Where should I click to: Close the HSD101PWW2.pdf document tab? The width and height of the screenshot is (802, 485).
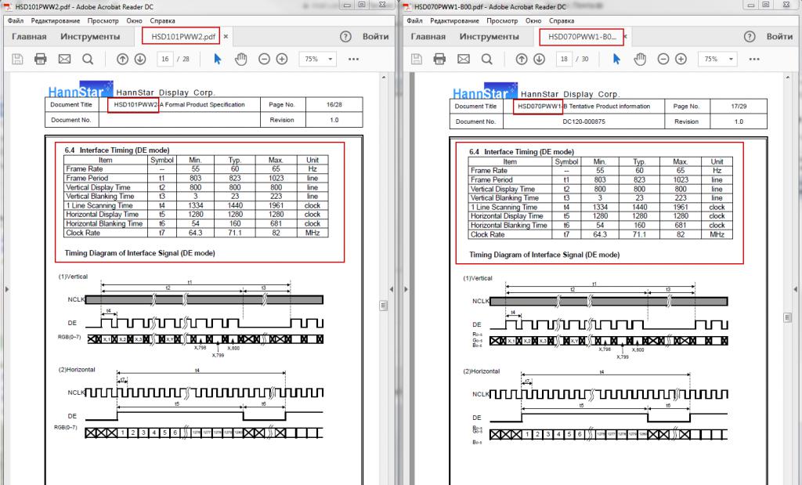click(x=226, y=37)
